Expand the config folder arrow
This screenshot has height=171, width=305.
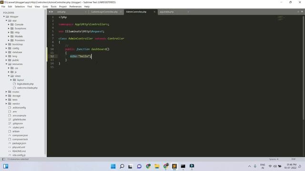(x=6, y=48)
